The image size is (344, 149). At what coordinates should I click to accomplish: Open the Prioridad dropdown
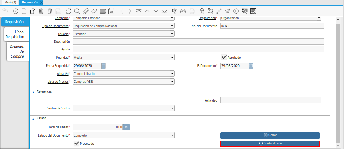(x=172, y=58)
